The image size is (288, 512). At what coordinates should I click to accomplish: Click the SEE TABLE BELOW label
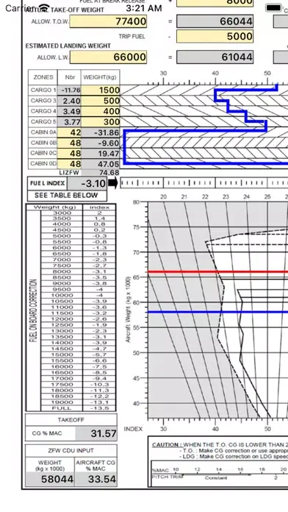click(x=67, y=196)
